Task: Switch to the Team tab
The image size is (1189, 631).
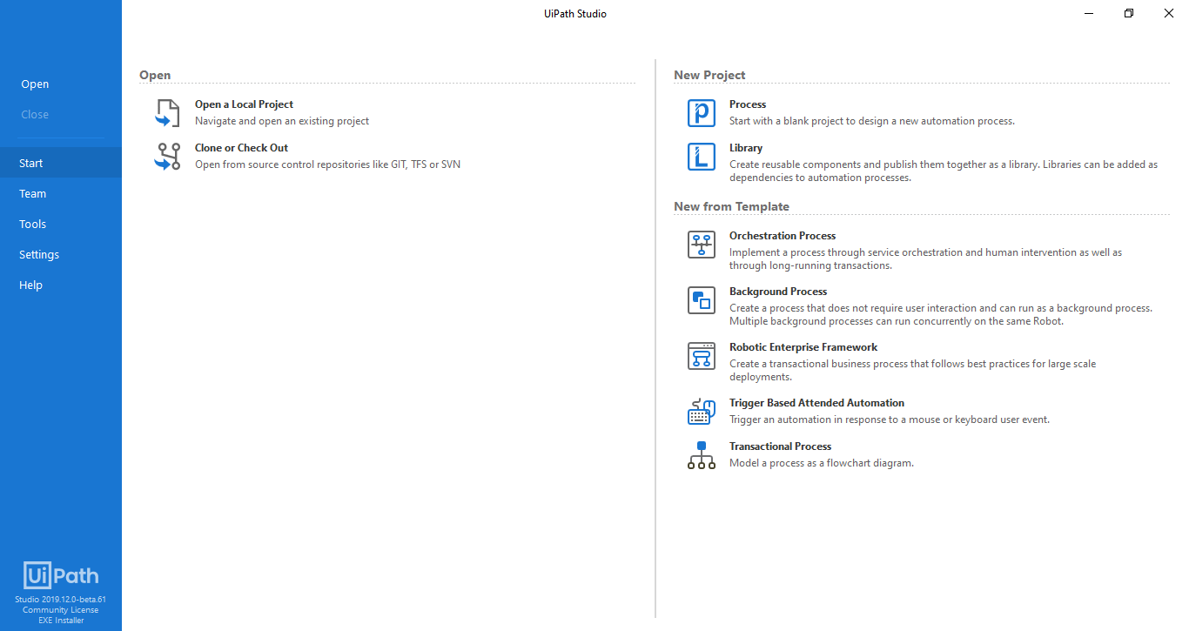Action: pos(61,193)
